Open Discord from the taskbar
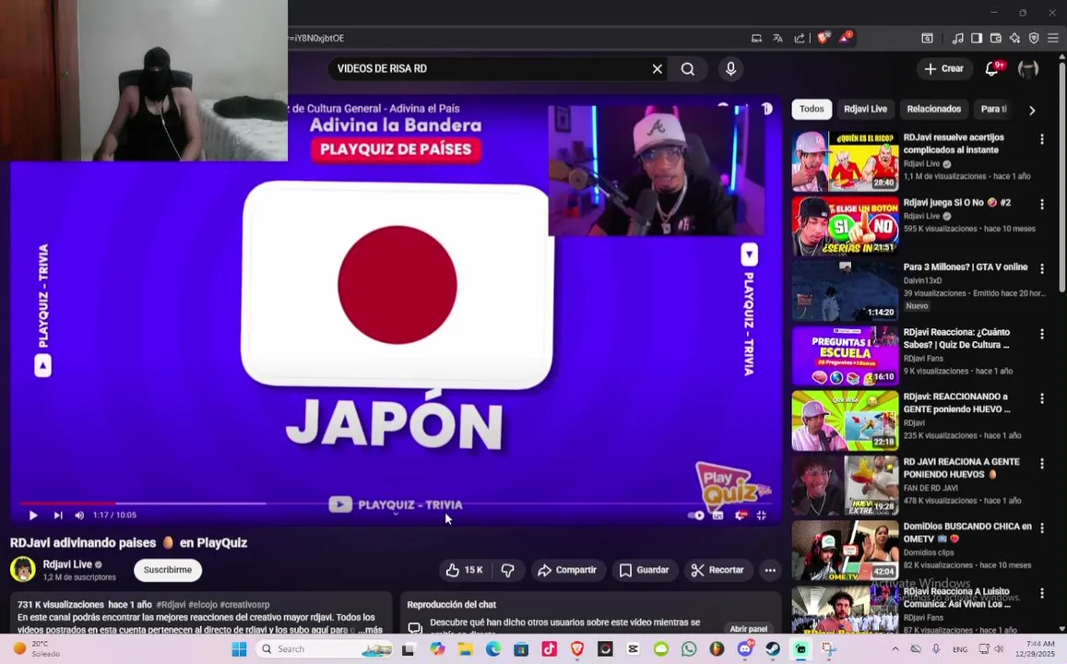The height and width of the screenshot is (664, 1067). pyautogui.click(x=744, y=649)
